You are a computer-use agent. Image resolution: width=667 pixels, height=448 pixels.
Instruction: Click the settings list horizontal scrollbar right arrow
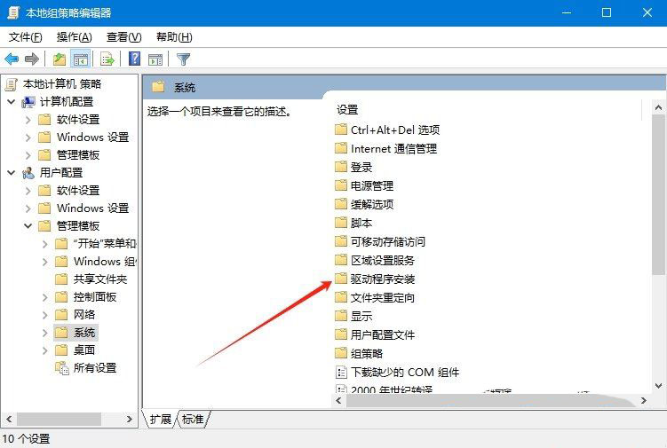point(644,400)
